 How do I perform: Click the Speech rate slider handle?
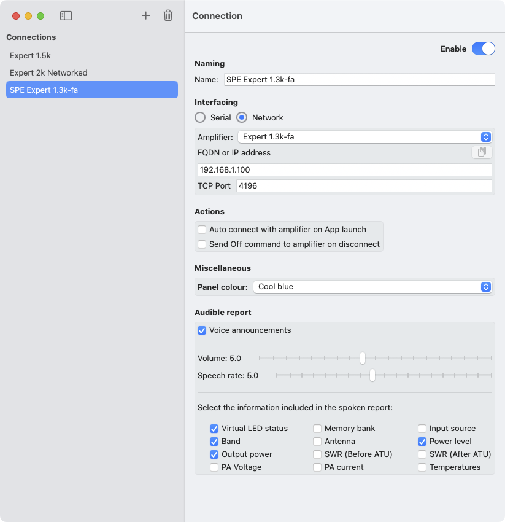pyautogui.click(x=372, y=375)
